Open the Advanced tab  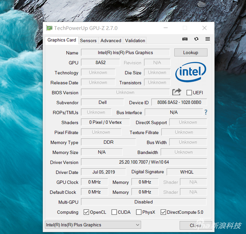111,41
